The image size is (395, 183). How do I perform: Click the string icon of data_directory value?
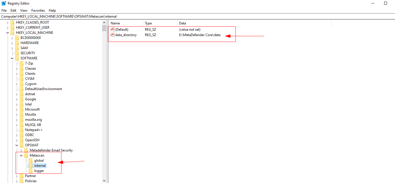click(112, 35)
